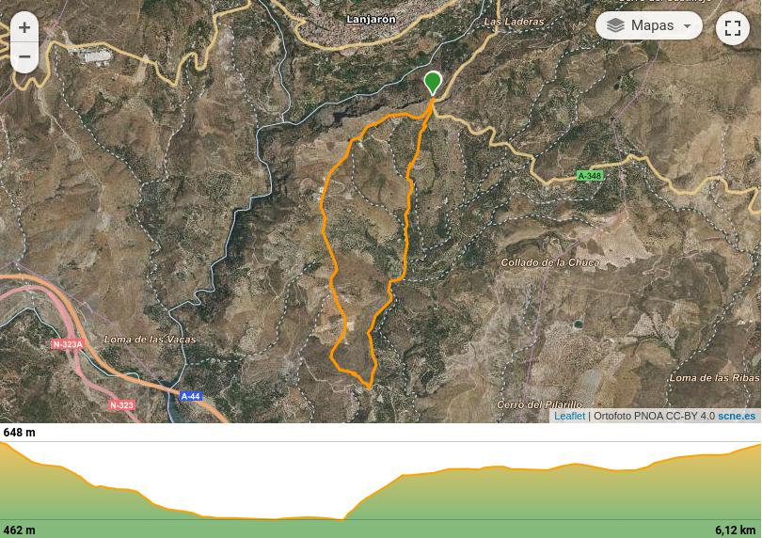
Task: Click the green start marker pin
Action: [x=432, y=83]
